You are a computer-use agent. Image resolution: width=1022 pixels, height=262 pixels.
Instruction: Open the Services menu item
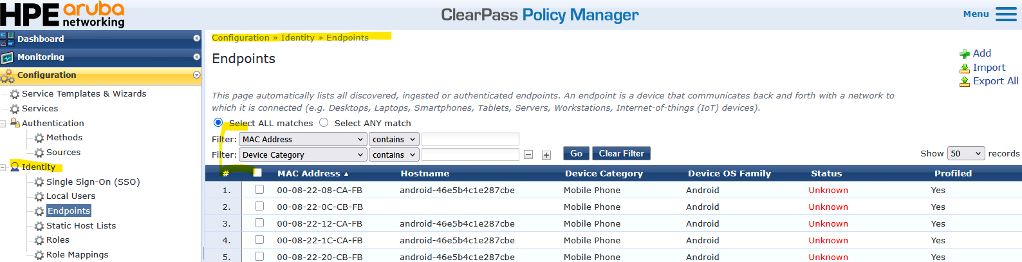click(x=40, y=109)
